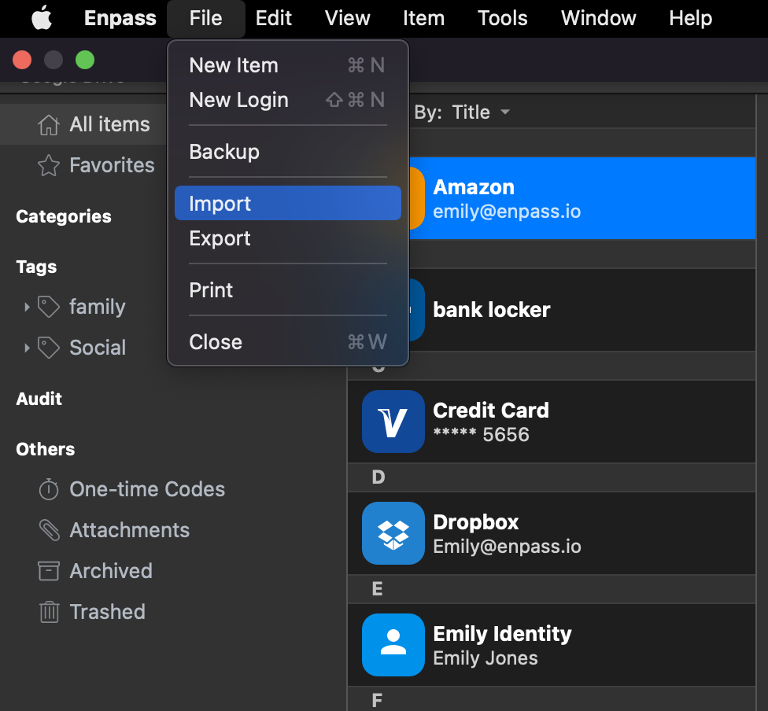Click Emily@enpass.io under Dropbox

507,547
